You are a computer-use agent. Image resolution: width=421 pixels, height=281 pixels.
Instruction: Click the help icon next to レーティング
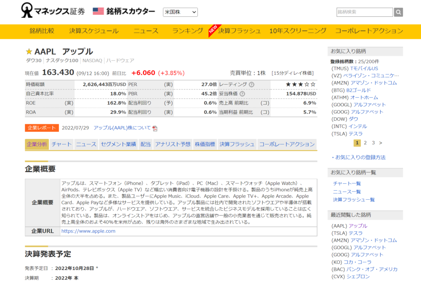point(252,84)
